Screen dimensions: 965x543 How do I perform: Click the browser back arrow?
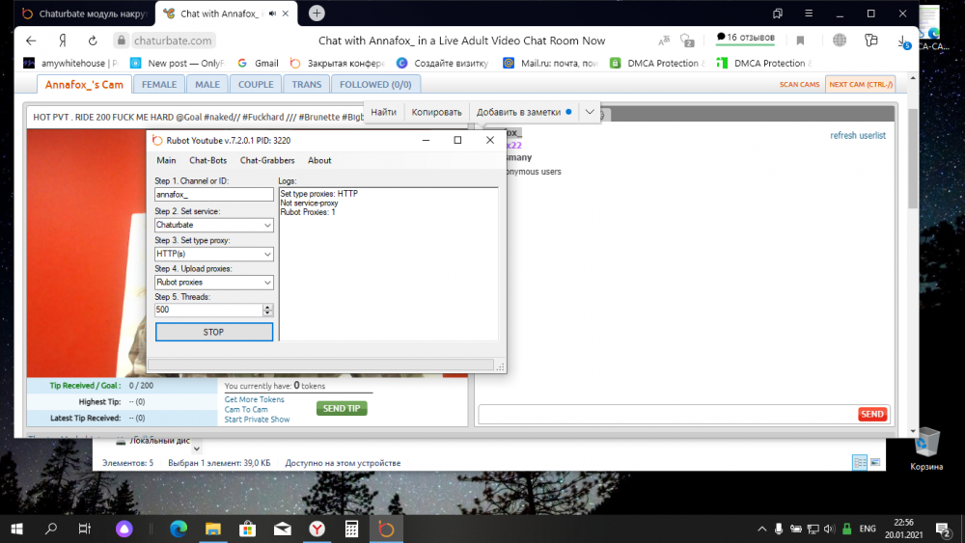click(x=31, y=41)
